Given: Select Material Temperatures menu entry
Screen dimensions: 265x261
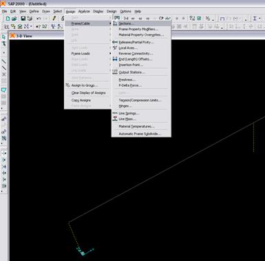Looking at the screenshot, I should tap(141, 127).
